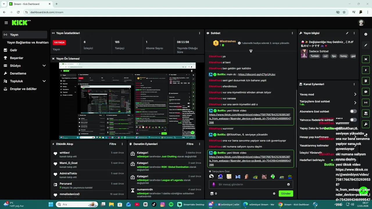Viewport: 372px width, 209px height.
Task: Send the message with Gönder button
Action: point(286,194)
